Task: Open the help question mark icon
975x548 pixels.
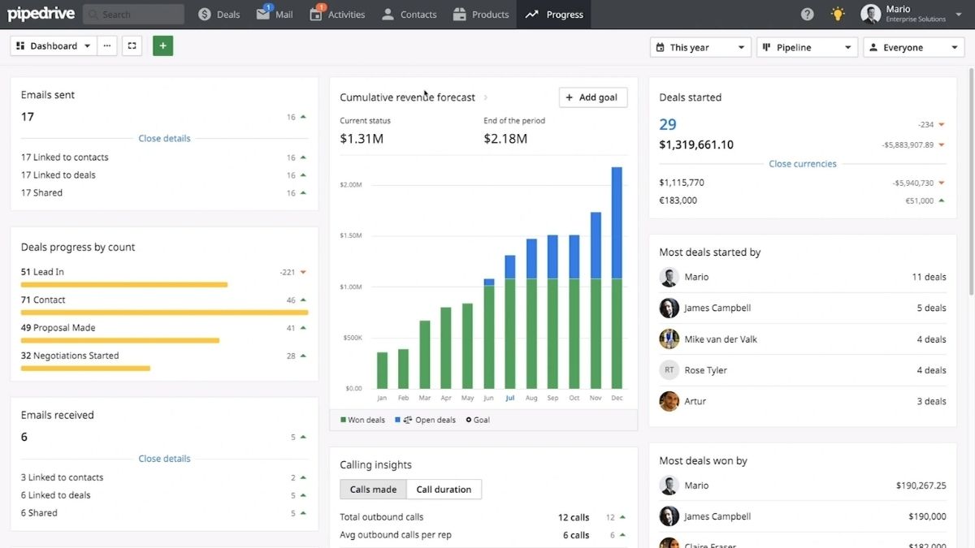Action: 807,13
